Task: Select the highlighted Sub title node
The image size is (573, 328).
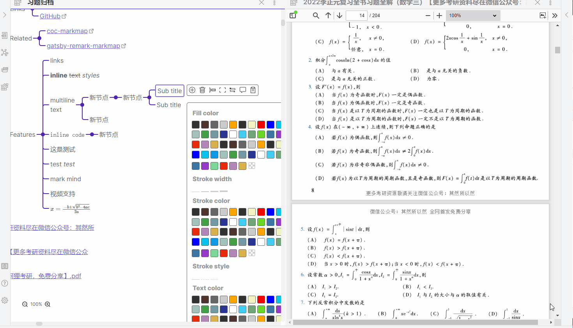Action: coord(170,91)
